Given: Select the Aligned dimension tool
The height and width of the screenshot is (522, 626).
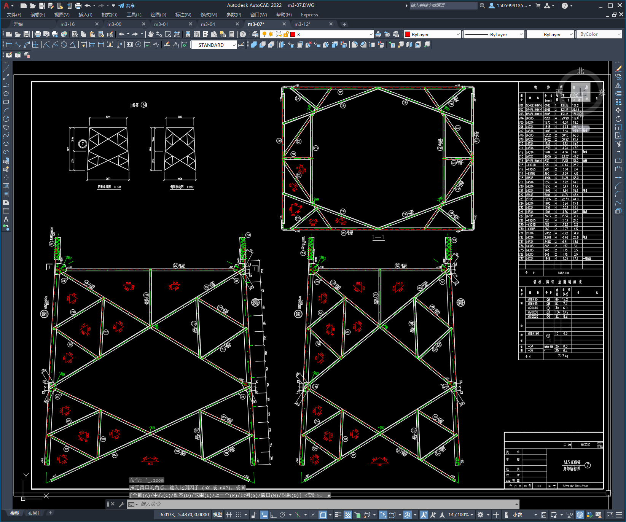Looking at the screenshot, I should point(18,45).
